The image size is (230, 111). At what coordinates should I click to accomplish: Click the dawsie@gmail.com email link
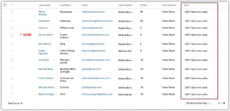(x=93, y=28)
